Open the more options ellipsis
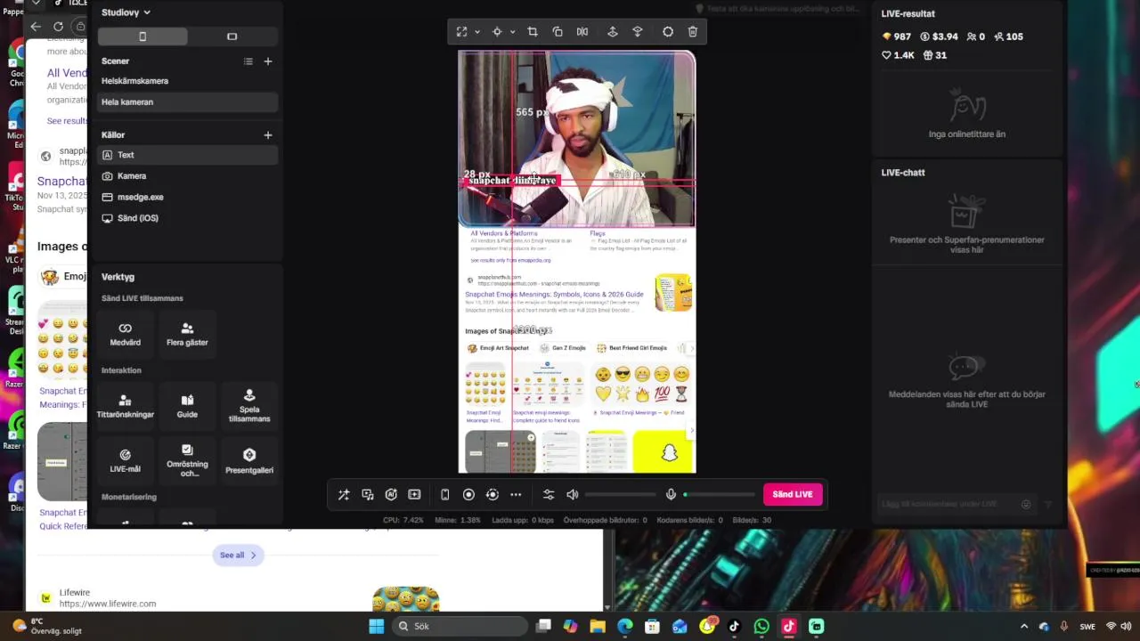The image size is (1140, 641). tap(516, 495)
